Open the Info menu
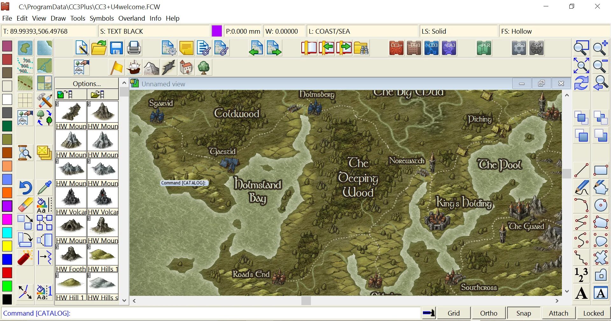Viewport: 611px width, 321px height. pyautogui.click(x=155, y=18)
